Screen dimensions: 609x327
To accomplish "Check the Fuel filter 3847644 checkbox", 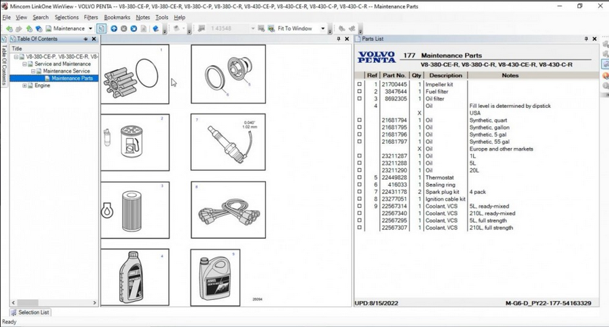I will [359, 92].
